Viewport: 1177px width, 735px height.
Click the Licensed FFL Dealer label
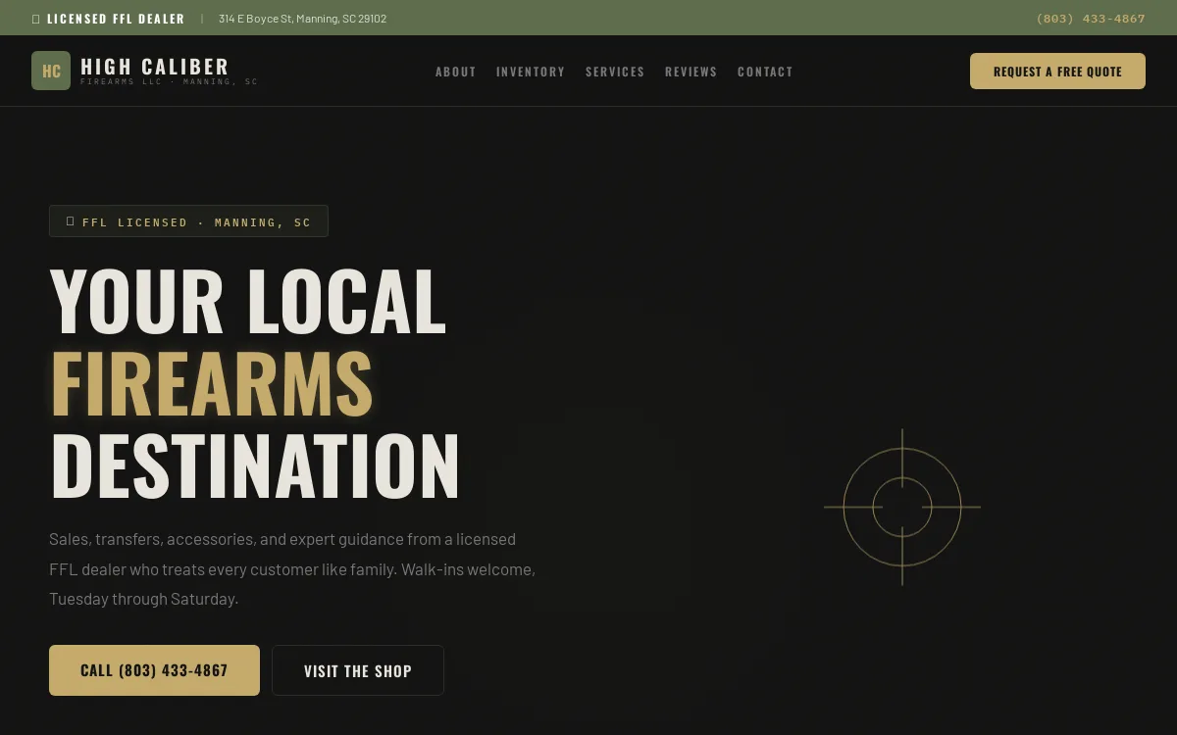116,19
